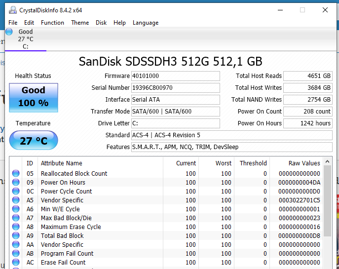Click the status orb for attribute 09 Power On Hours
The width and height of the screenshot is (339, 269).
click(x=16, y=182)
